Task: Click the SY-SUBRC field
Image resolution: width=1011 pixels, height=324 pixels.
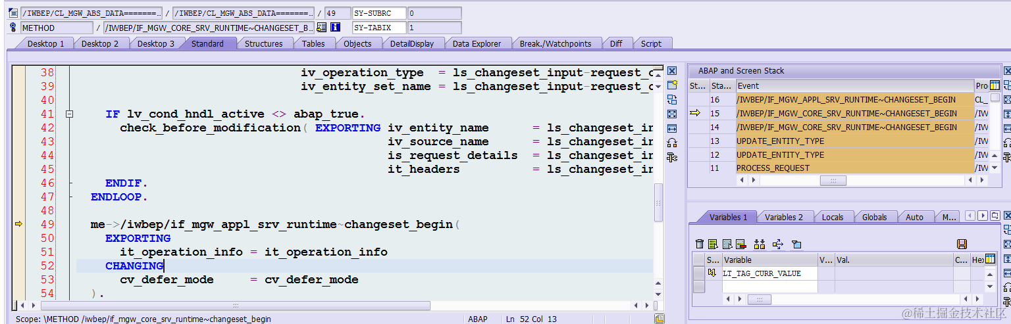Action: 378,13
